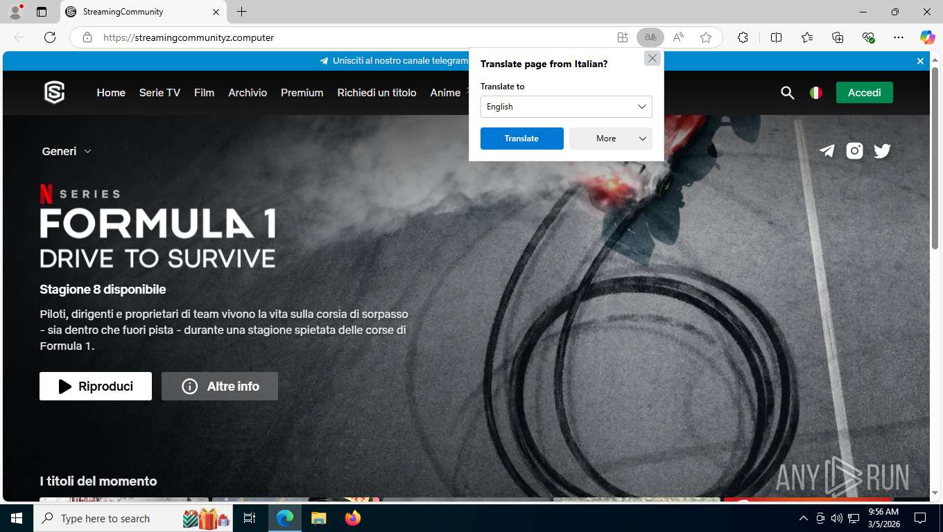943x532 pixels.
Task: Add page to favorites star icon
Action: pos(706,37)
